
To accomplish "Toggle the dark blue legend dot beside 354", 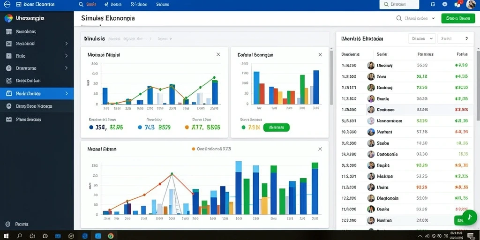I will click(91, 127).
